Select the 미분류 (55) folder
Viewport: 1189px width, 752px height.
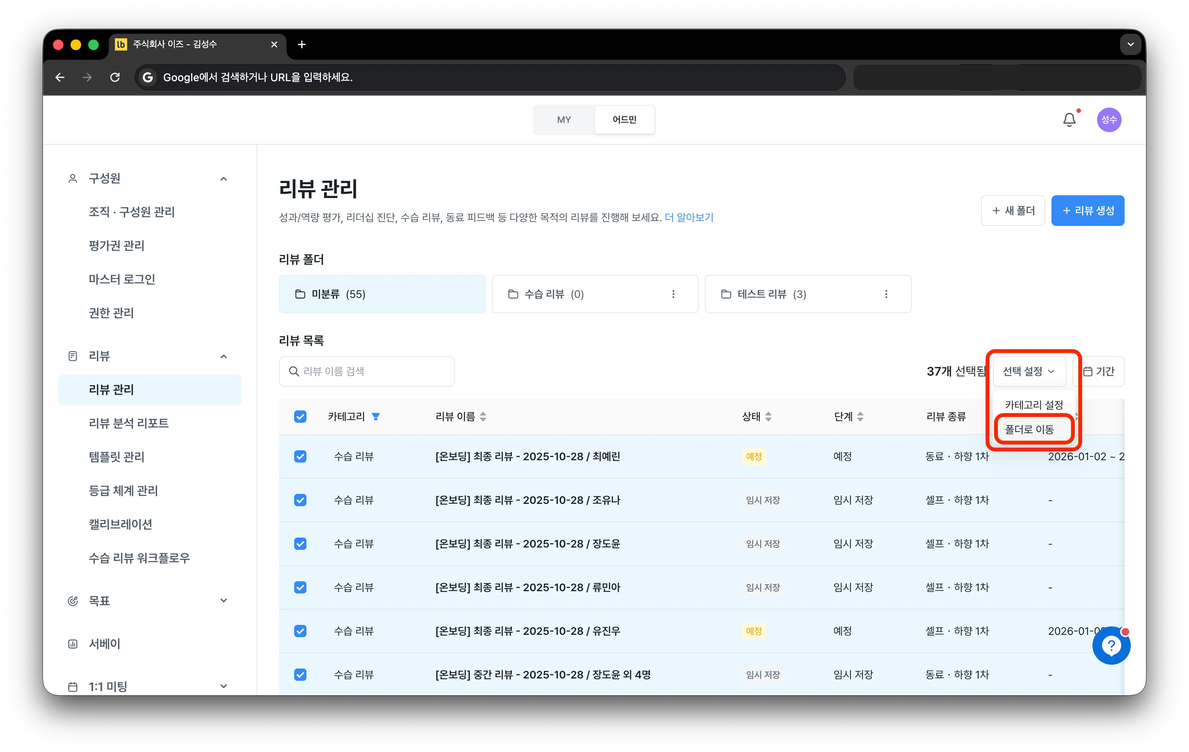click(382, 294)
